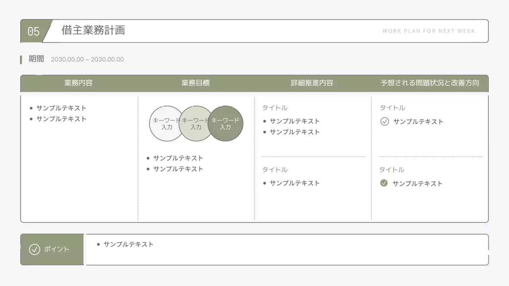Screen dimensions: 509x286
Task: Expand the 詳細推進内容 column section
Action: pyautogui.click(x=312, y=83)
